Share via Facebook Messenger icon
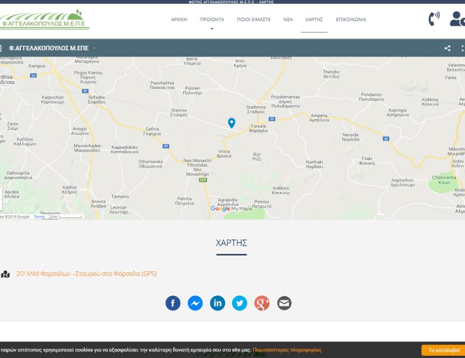The height and width of the screenshot is (358, 465). pos(195,303)
